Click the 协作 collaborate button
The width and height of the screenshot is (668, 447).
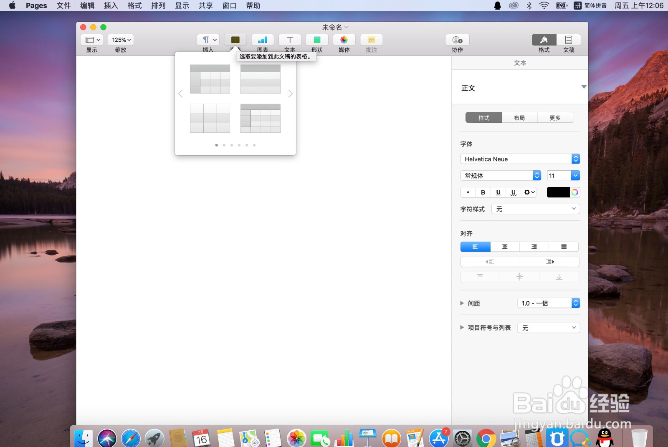458,40
